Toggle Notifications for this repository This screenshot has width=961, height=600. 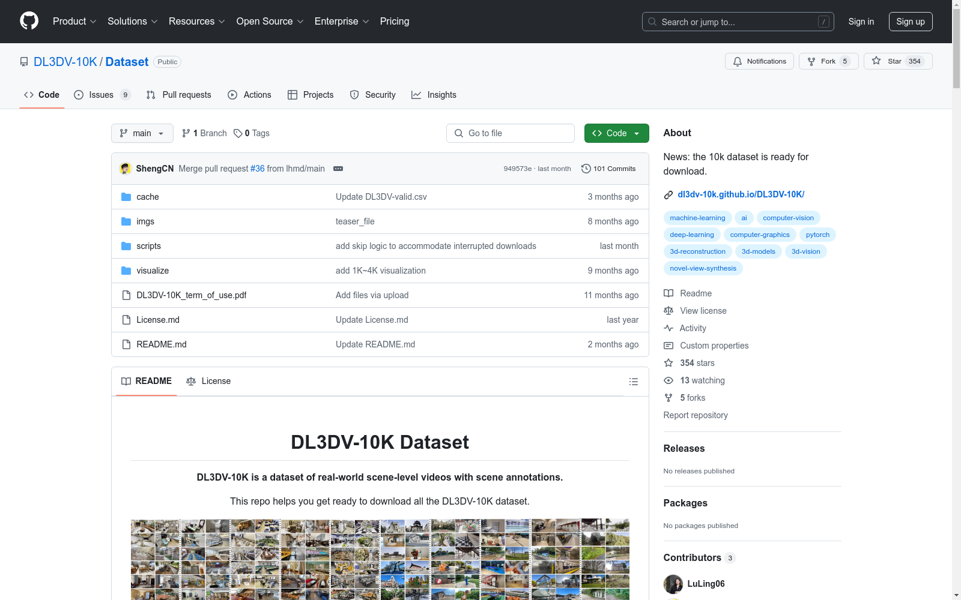(759, 61)
